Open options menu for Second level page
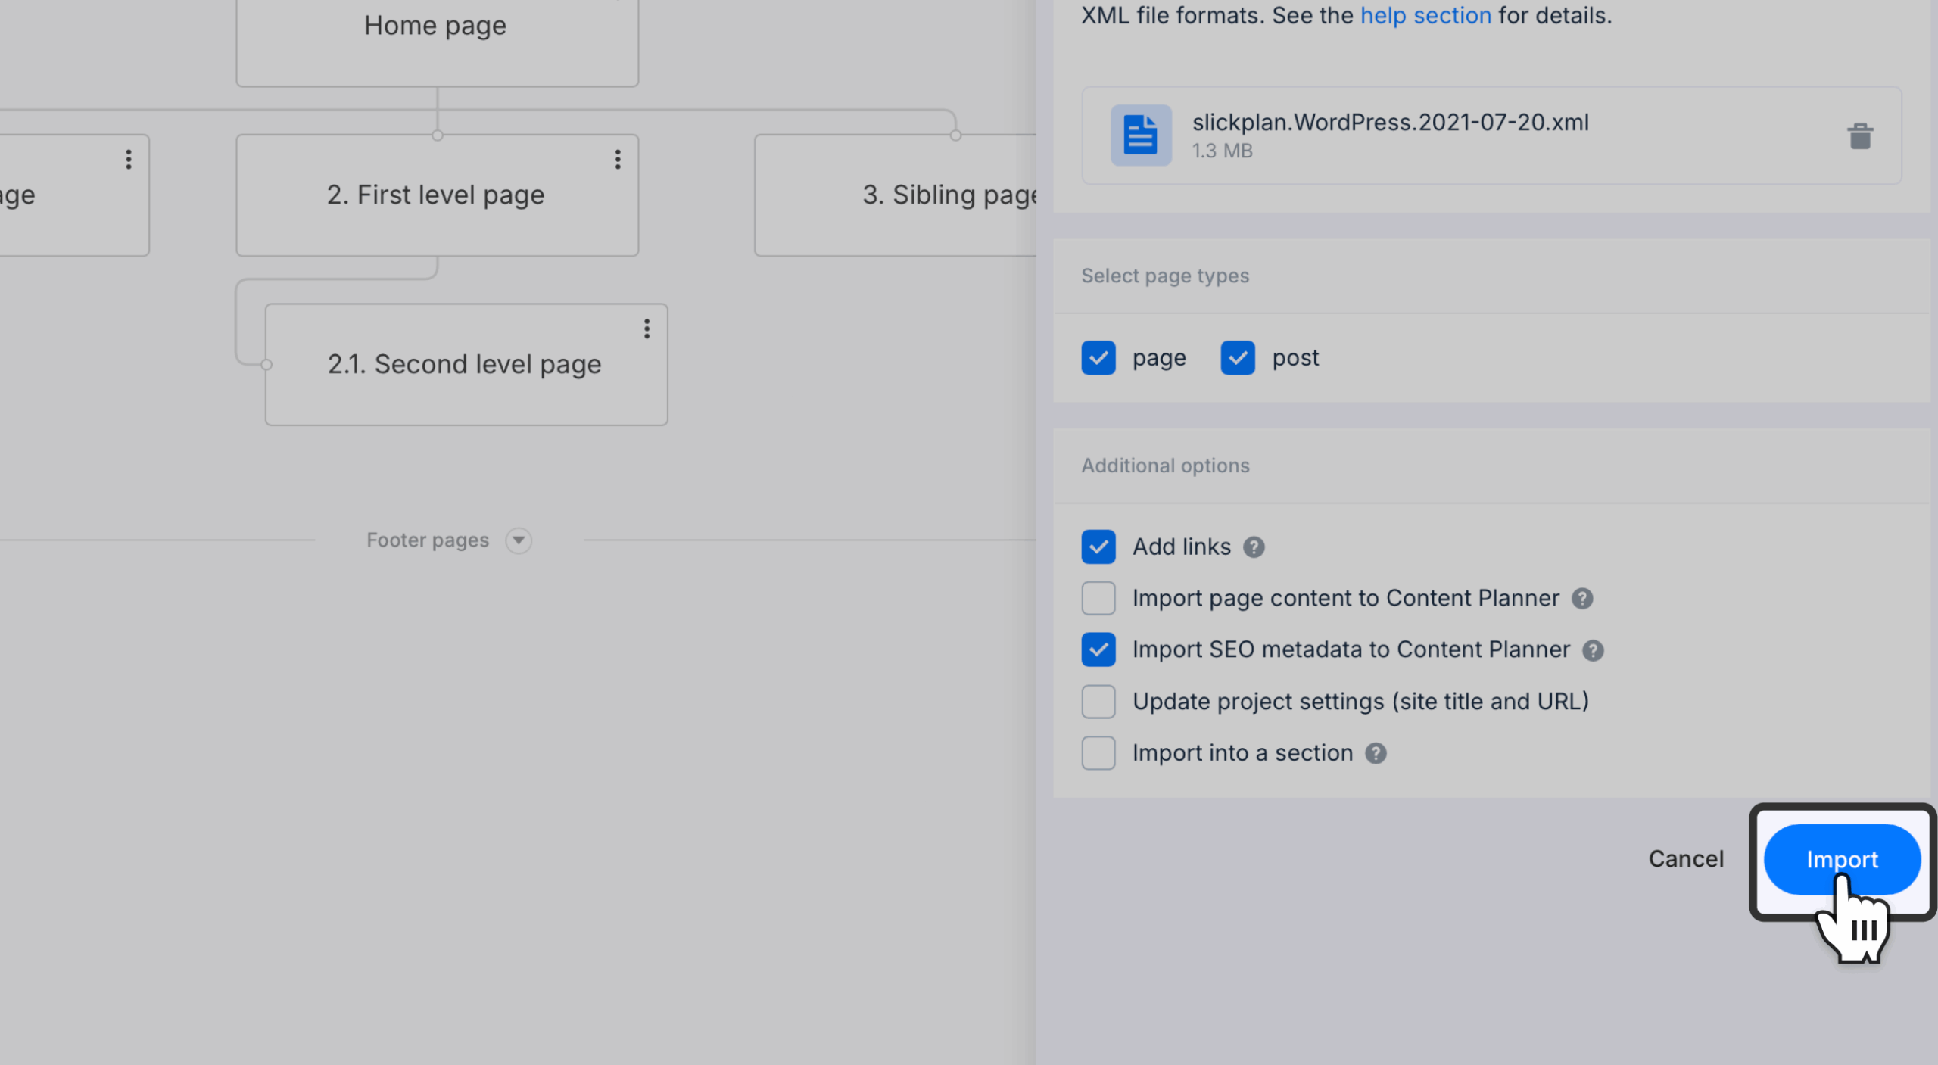 (x=647, y=329)
